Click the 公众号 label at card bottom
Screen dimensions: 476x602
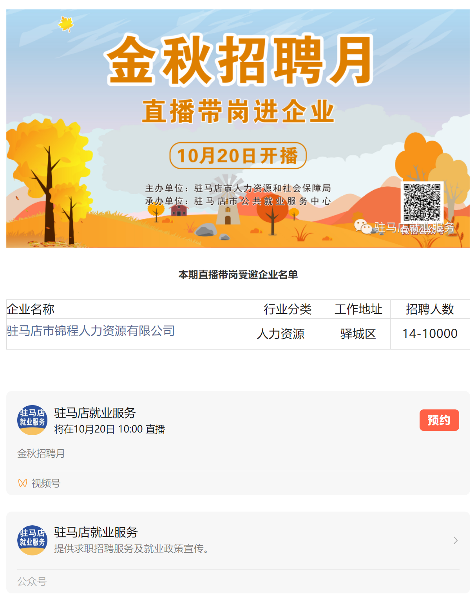click(x=32, y=581)
